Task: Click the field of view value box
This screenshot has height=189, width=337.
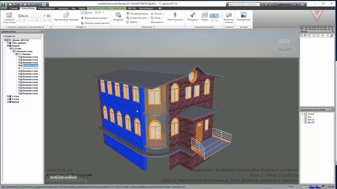Action: [x=98, y=13]
